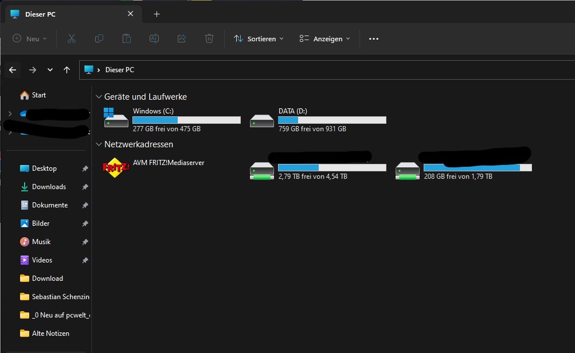Click the Copy icon in toolbar
Screen dimensions: 575x353
pyautogui.click(x=99, y=38)
